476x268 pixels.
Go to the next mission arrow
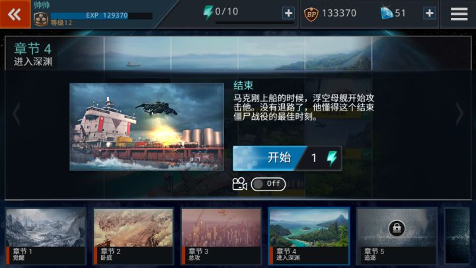tap(459, 114)
